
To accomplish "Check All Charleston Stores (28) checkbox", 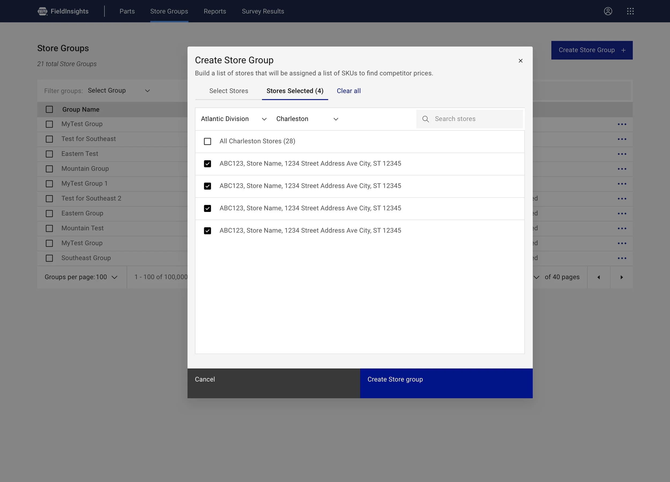I will tap(207, 141).
